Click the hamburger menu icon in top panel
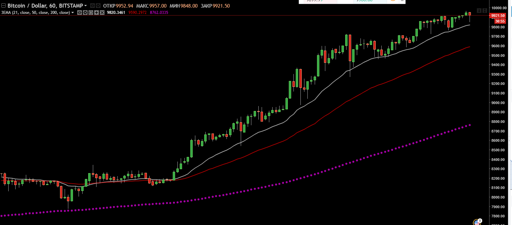The height and width of the screenshot is (225, 512). tap(402, 1)
